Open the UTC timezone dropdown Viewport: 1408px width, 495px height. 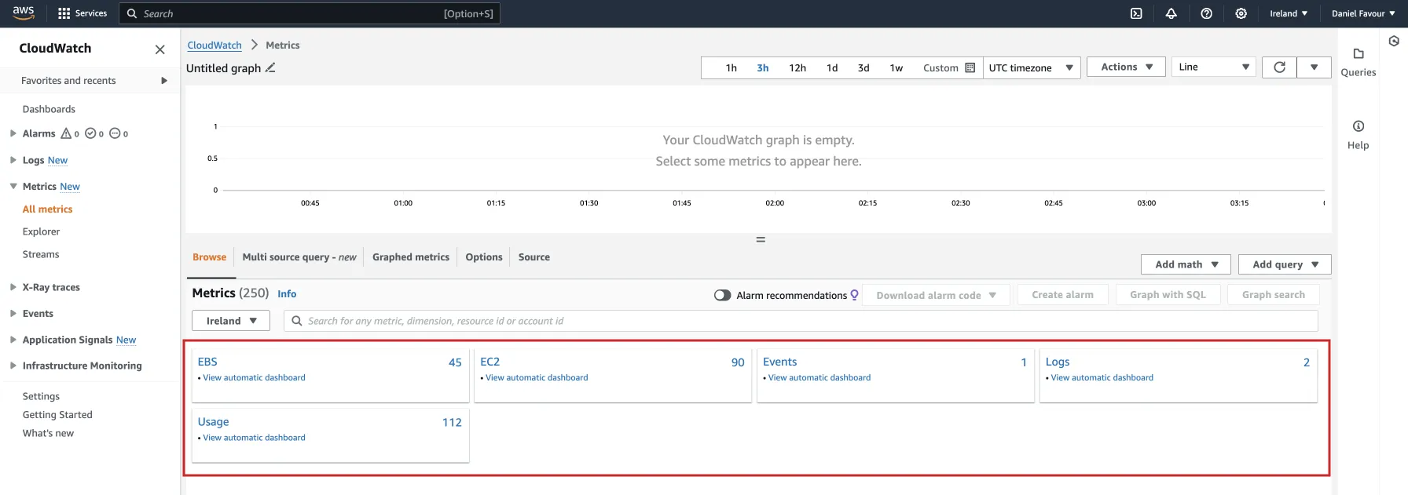(x=1031, y=67)
